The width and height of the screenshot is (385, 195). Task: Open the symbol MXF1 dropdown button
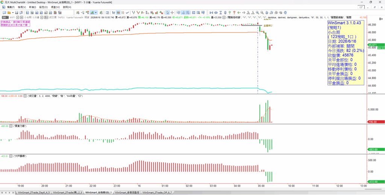18,17
